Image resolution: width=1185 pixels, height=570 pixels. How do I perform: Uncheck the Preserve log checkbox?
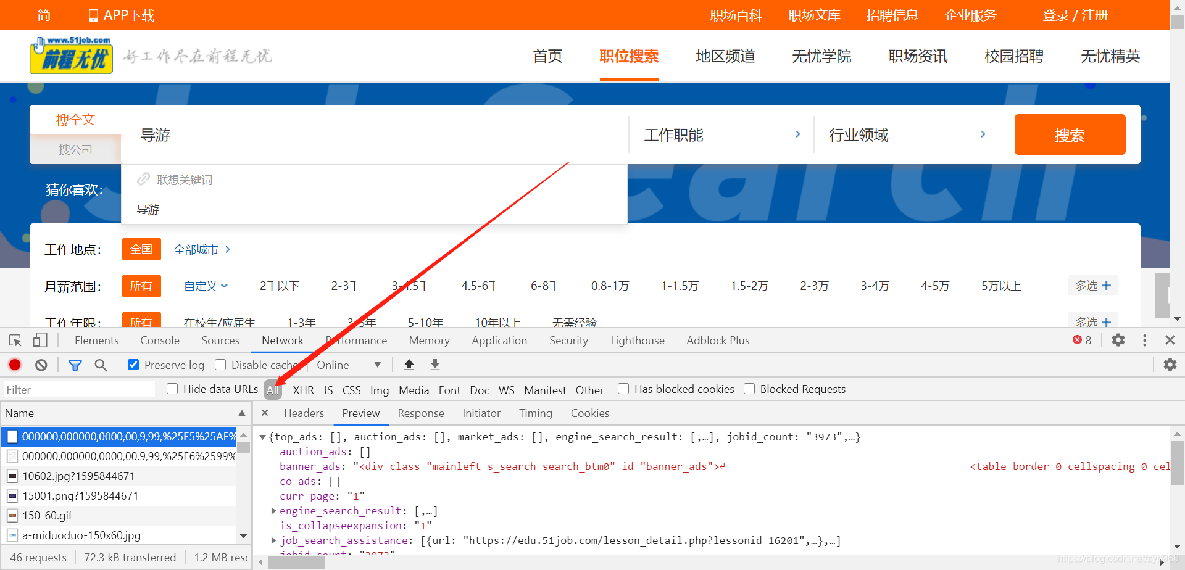click(133, 365)
